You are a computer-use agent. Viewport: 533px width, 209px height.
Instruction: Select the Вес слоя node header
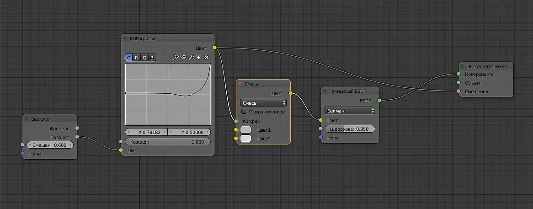pyautogui.click(x=50, y=119)
